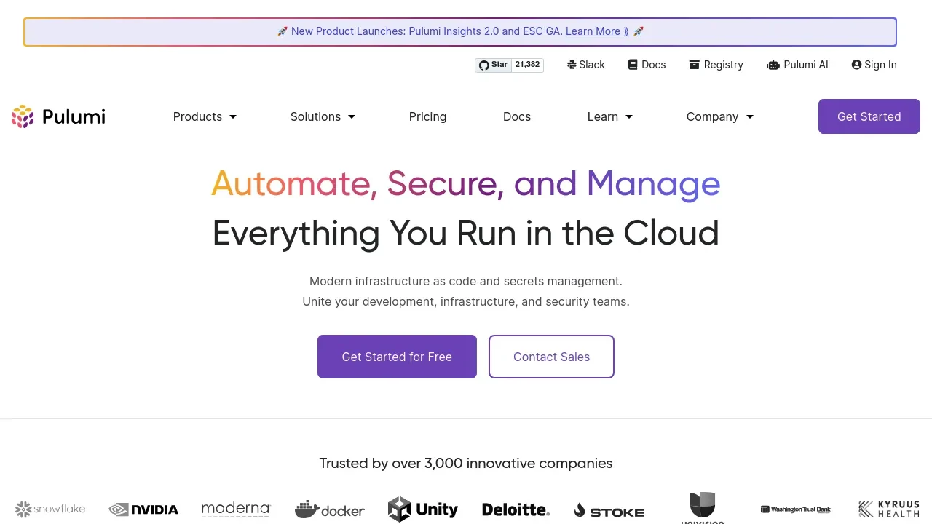Click the Sign In user icon

pyautogui.click(x=856, y=65)
